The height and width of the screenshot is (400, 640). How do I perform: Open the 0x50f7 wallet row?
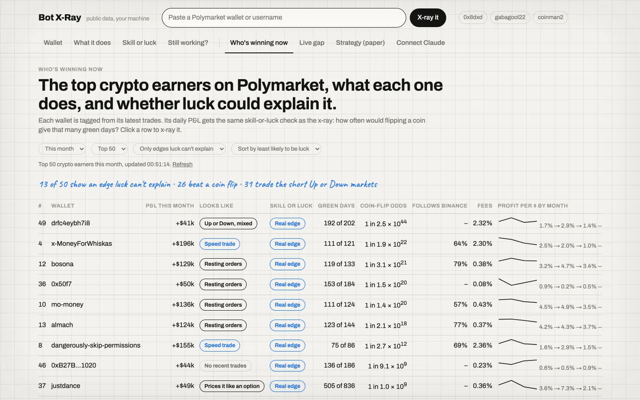click(x=320, y=284)
